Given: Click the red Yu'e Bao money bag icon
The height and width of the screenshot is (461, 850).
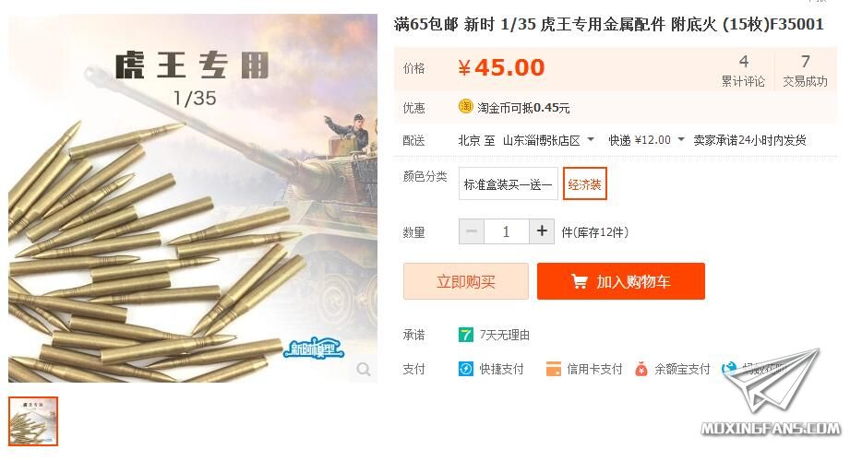Looking at the screenshot, I should tap(641, 369).
